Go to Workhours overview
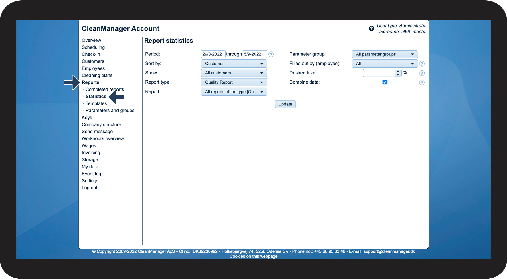Screen dimensions: 507x279 pyautogui.click(x=103, y=138)
